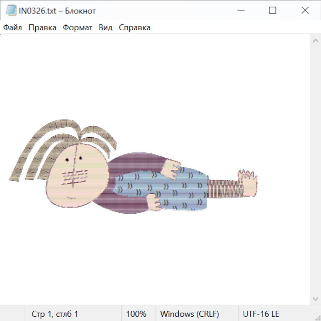Screen dimensions: 321x321
Task: Click the resize grip in the window corner
Action: (317, 317)
